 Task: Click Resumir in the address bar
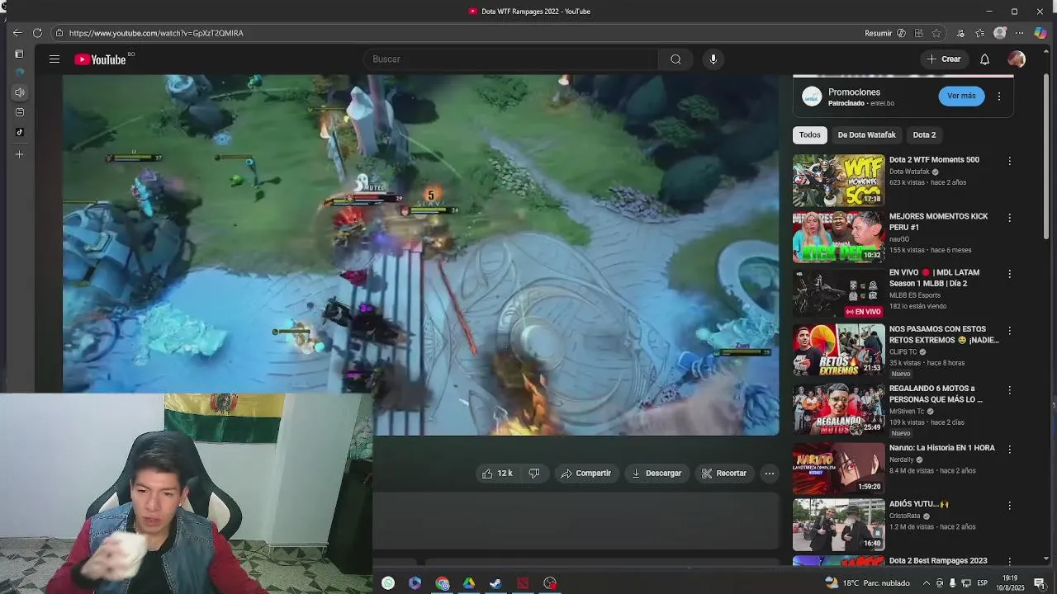[878, 33]
